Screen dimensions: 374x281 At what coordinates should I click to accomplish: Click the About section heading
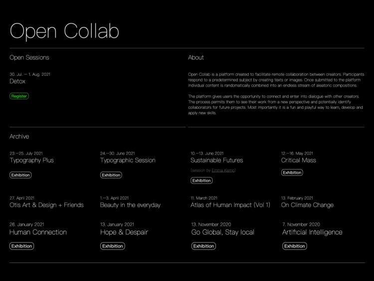click(x=196, y=57)
